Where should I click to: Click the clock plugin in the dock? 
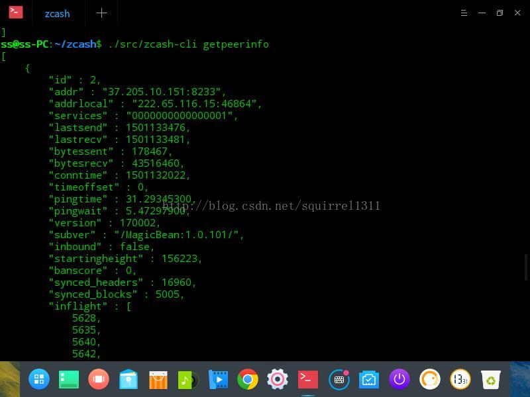[460, 378]
